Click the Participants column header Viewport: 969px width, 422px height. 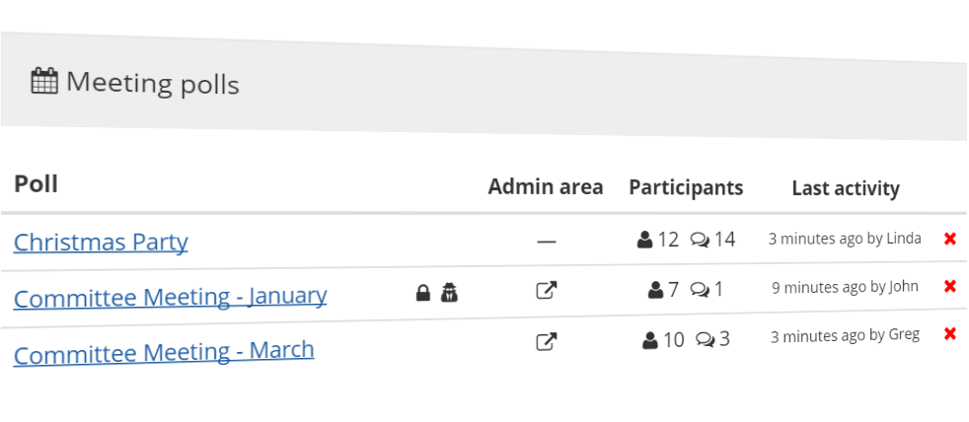coord(686,187)
